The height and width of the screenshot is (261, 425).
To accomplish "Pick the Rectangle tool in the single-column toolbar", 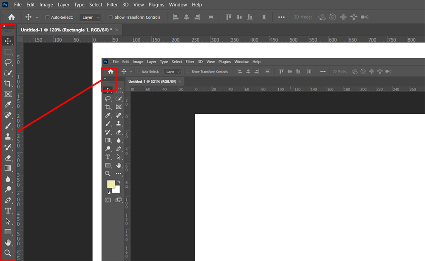I will click(x=8, y=232).
